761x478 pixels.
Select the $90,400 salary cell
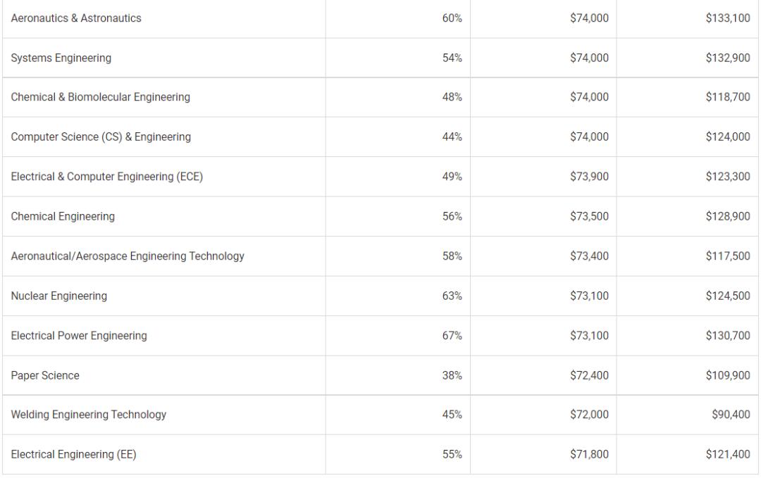point(732,415)
